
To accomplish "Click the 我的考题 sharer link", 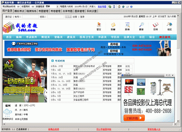I will (x=102, y=7).
